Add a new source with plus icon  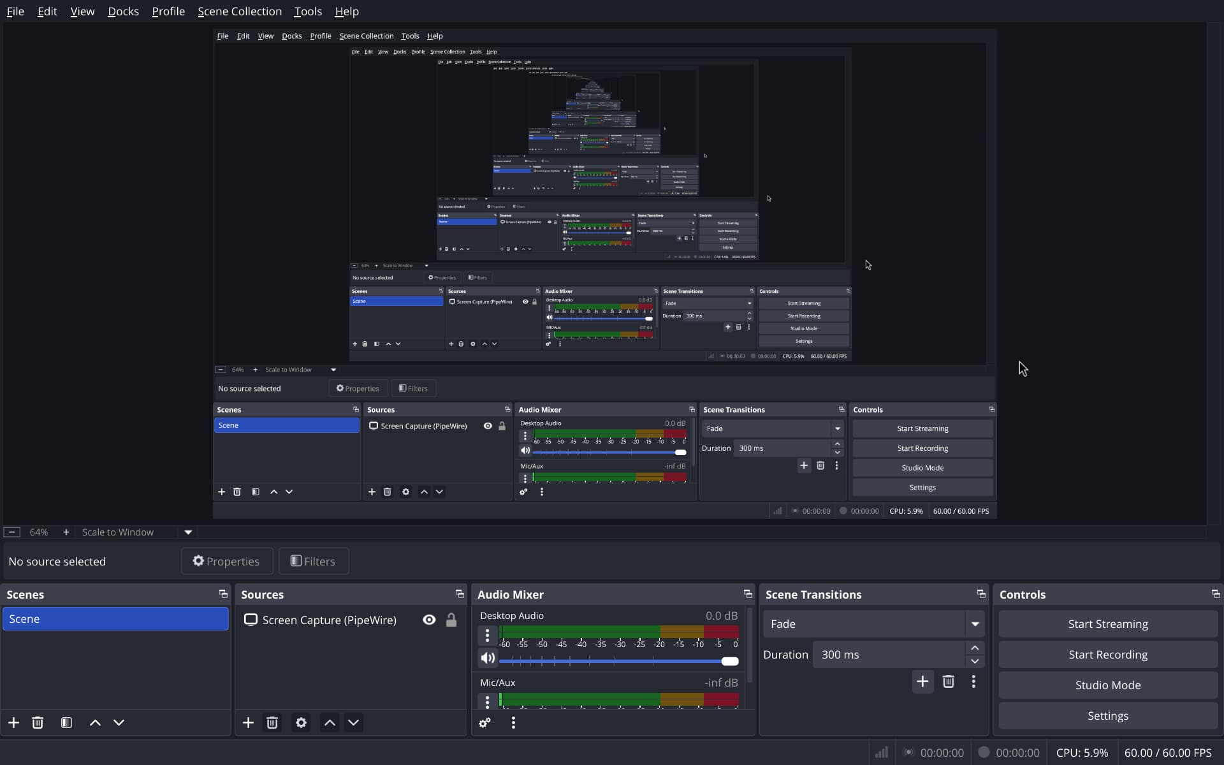(x=248, y=722)
